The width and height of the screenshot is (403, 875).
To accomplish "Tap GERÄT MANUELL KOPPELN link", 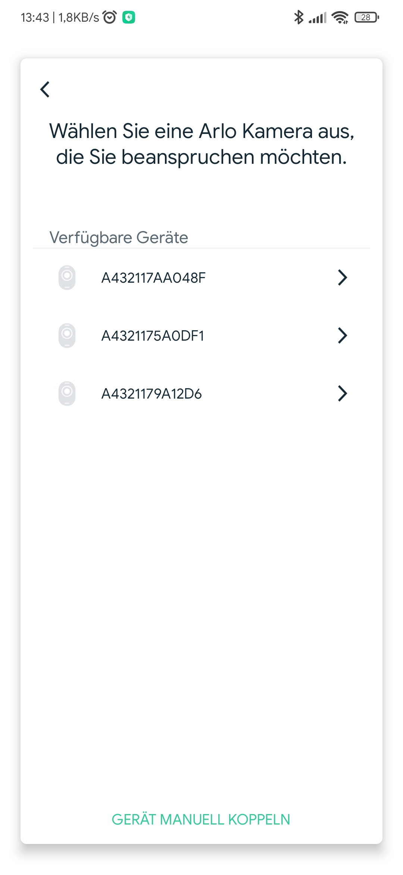I will click(201, 819).
